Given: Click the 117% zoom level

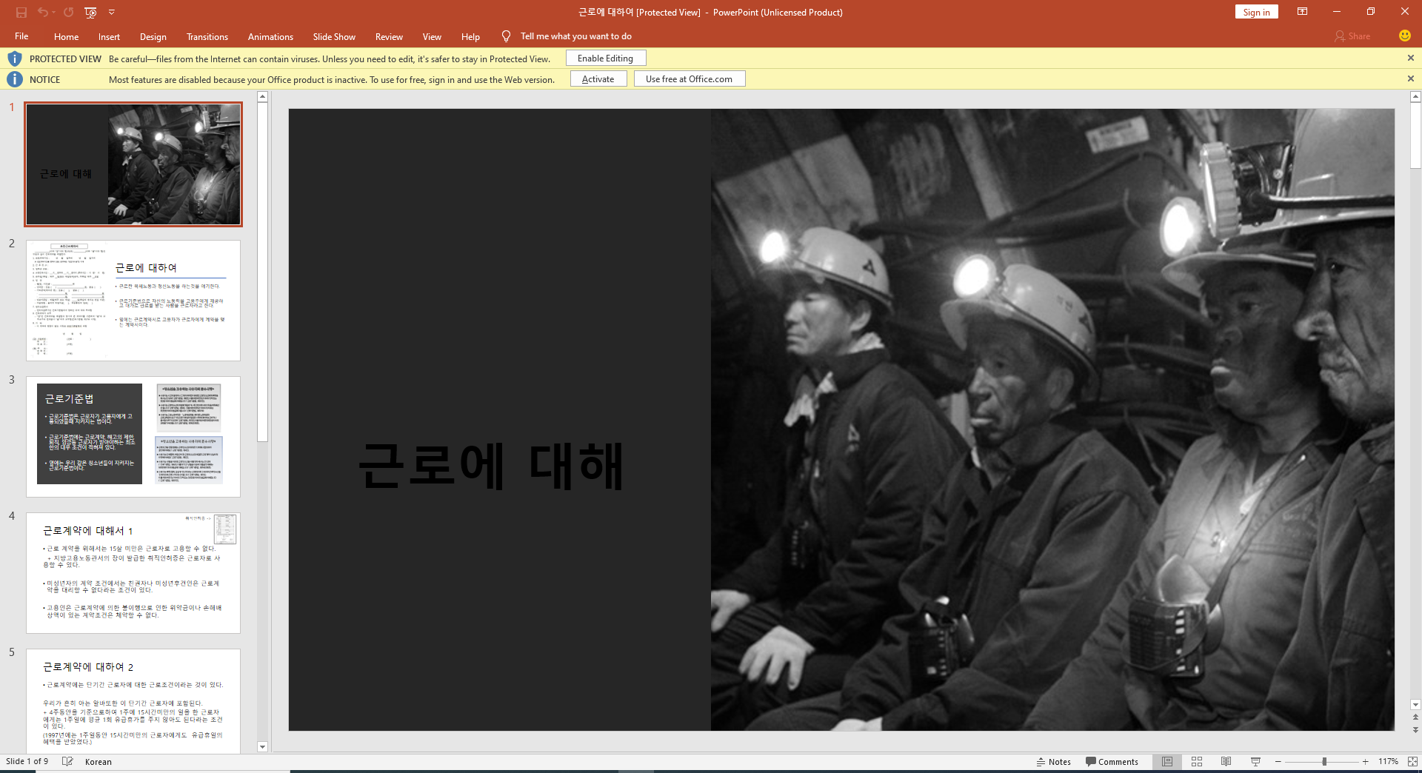Looking at the screenshot, I should [1388, 761].
